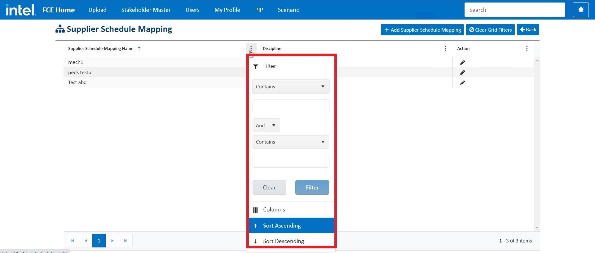
Task: Open Action column menu dots
Action: pyautogui.click(x=527, y=48)
